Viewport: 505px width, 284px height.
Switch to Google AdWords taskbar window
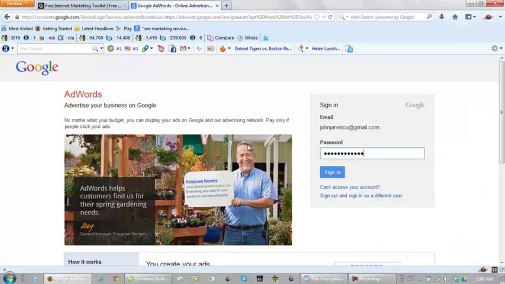click(x=68, y=278)
